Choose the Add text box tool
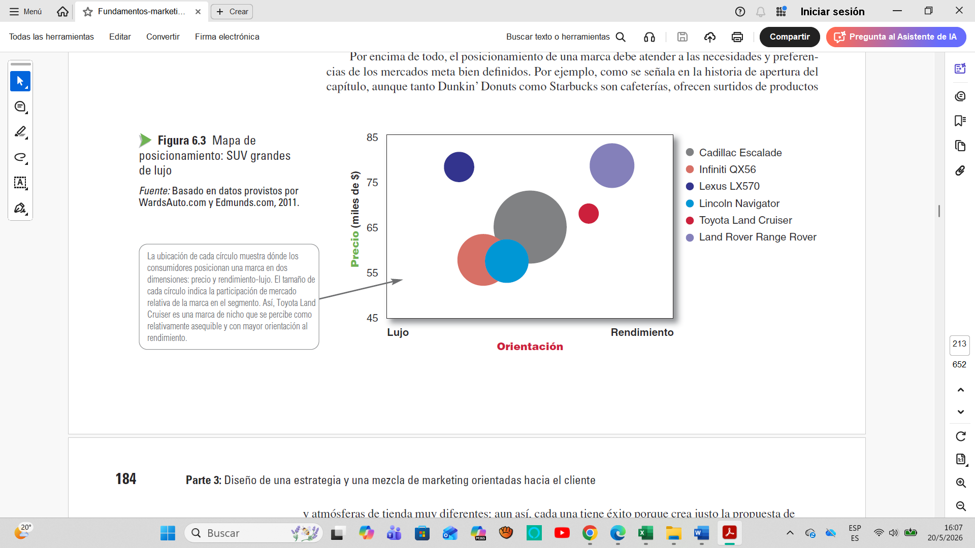 (20, 183)
